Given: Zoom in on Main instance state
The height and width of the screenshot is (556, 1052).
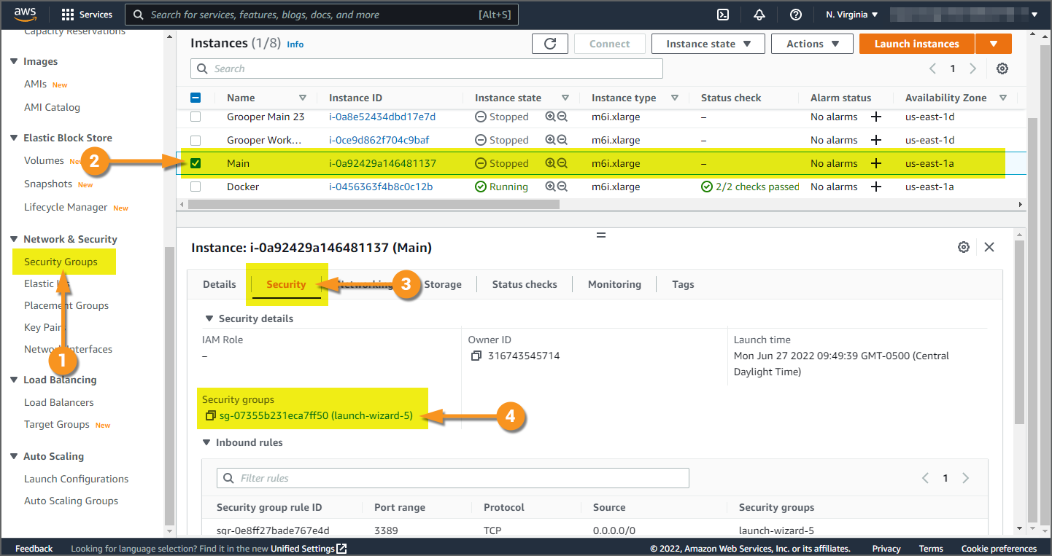Looking at the screenshot, I should pos(551,163).
